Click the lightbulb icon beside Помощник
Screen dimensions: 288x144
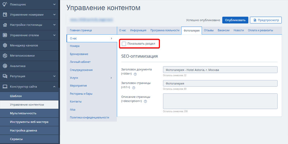click(5, 4)
